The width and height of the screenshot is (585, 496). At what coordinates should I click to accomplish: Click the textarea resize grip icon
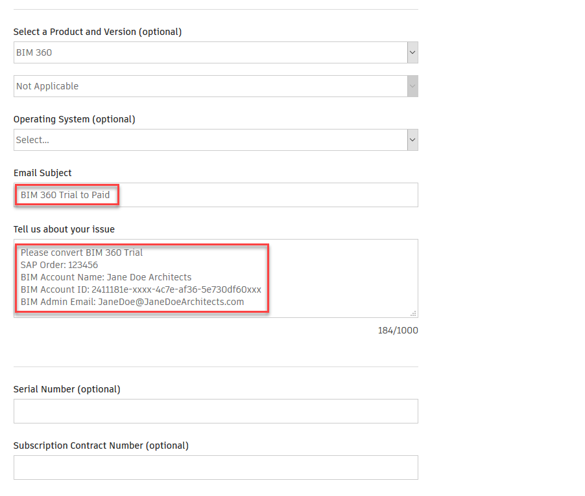click(x=412, y=312)
